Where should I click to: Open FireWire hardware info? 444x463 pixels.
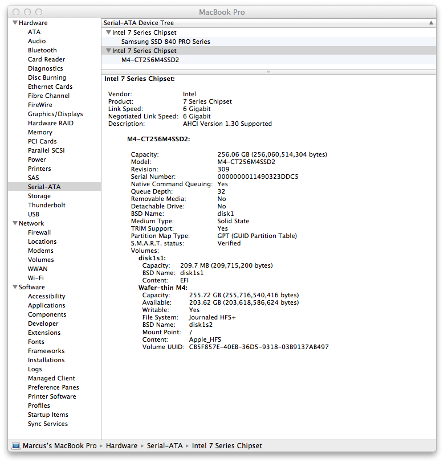[x=40, y=105]
